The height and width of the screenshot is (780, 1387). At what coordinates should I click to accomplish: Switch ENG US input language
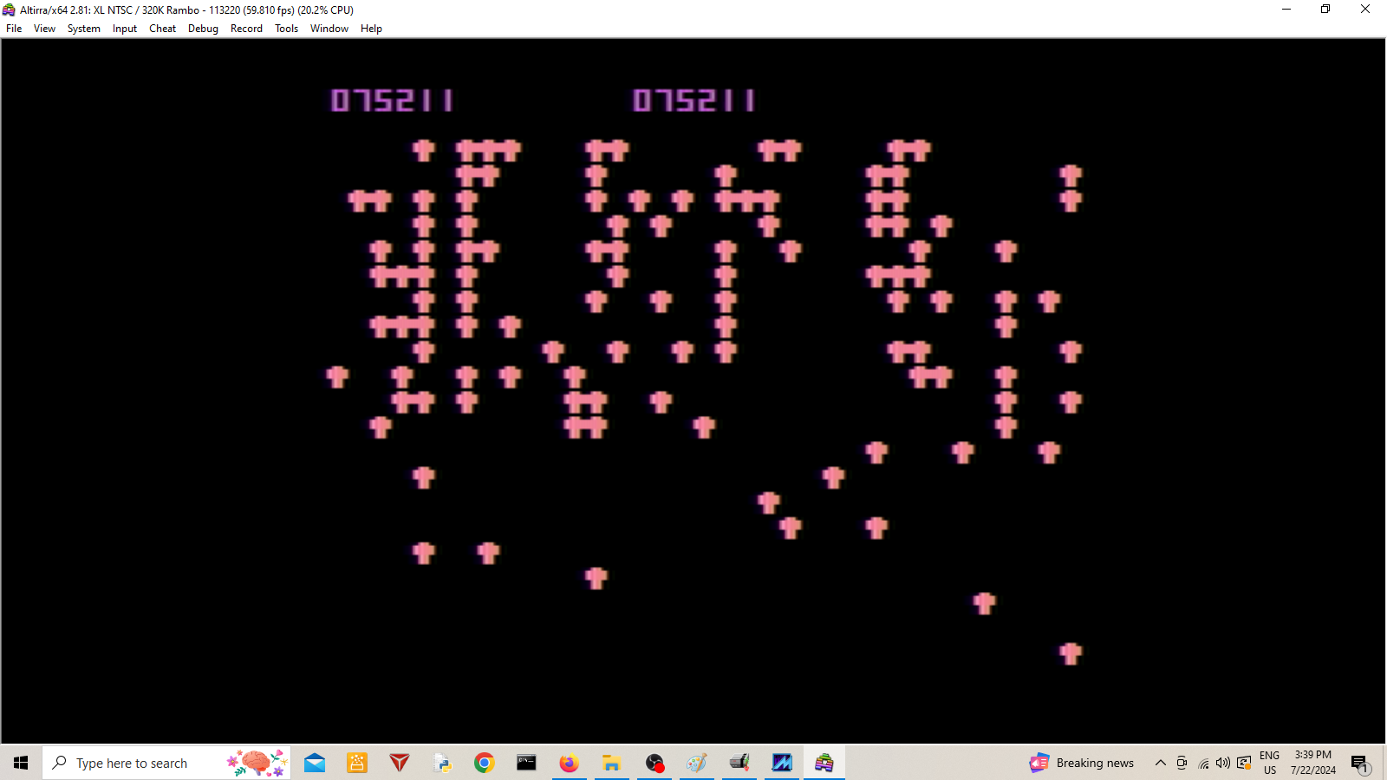(x=1269, y=763)
